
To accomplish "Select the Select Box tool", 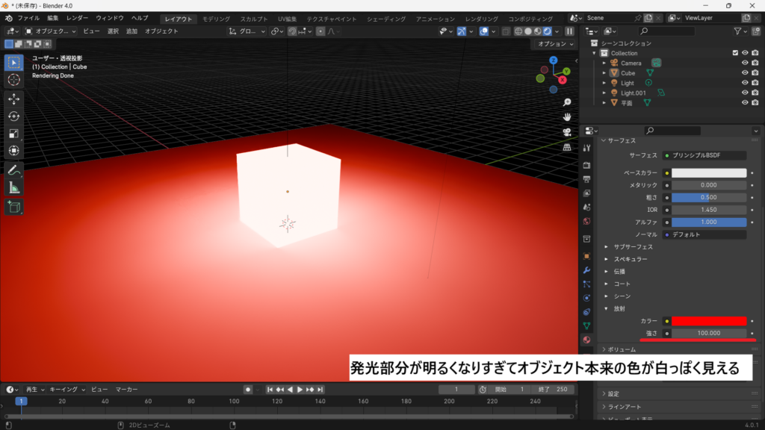I will pyautogui.click(x=13, y=63).
